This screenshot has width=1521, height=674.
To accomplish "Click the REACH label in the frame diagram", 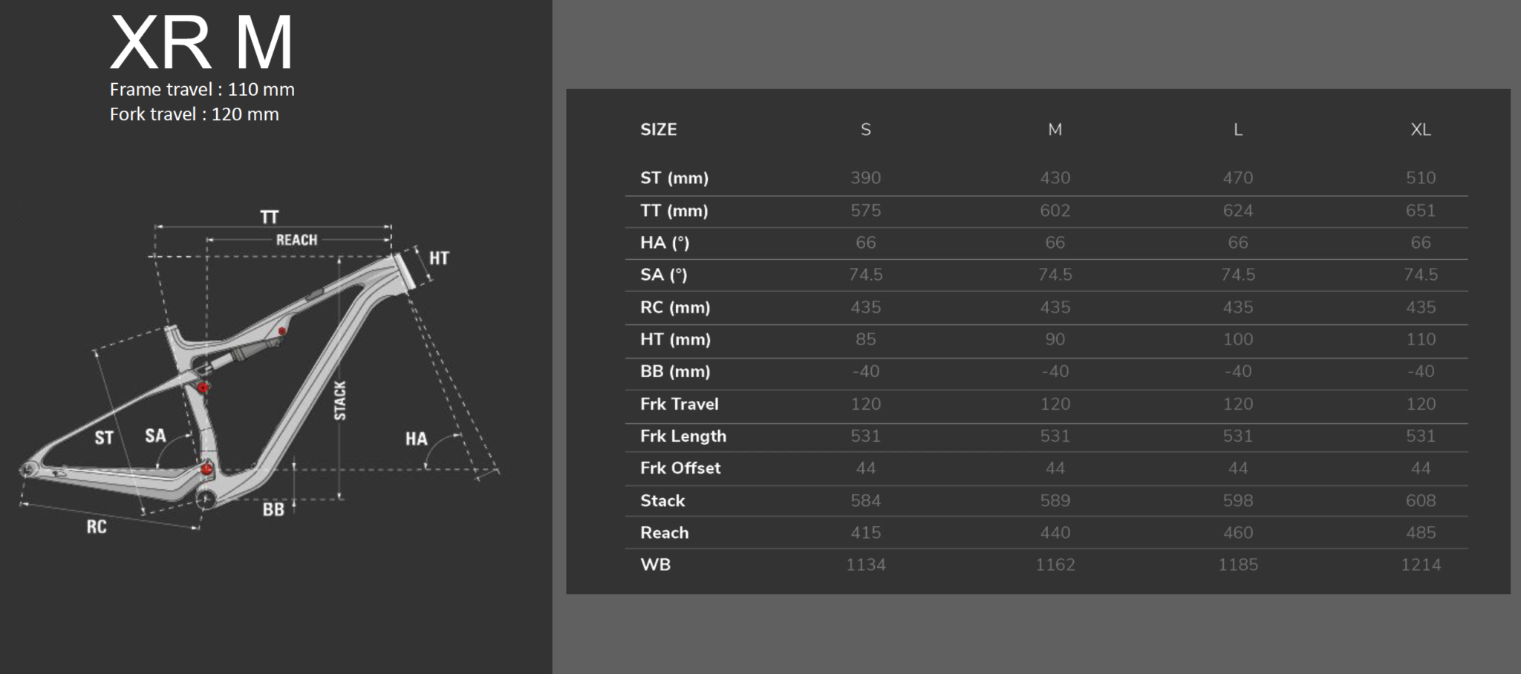I will [x=296, y=240].
